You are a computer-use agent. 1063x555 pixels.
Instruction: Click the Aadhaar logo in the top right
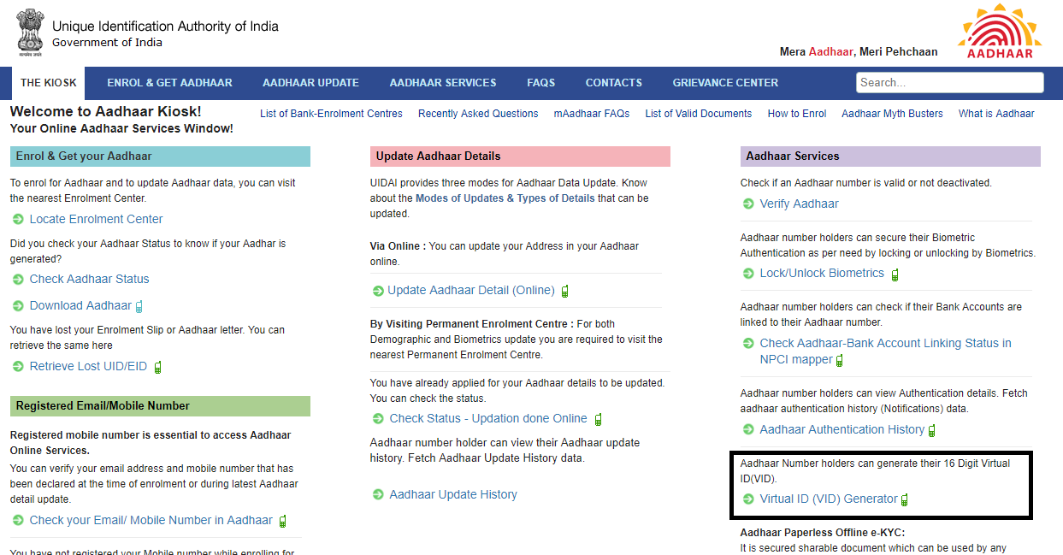coord(999,32)
